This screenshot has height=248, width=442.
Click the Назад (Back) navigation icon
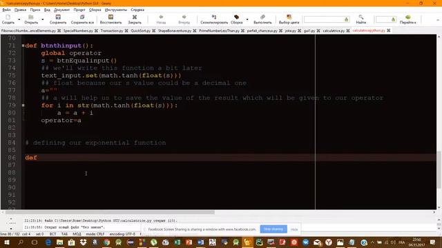161,19
